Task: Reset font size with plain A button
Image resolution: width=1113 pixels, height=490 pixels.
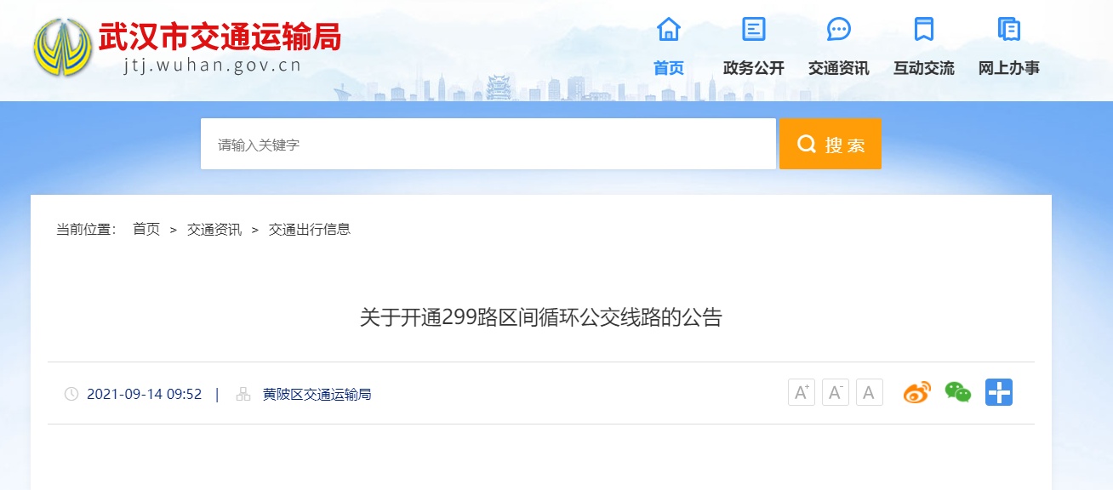Action: coord(870,392)
